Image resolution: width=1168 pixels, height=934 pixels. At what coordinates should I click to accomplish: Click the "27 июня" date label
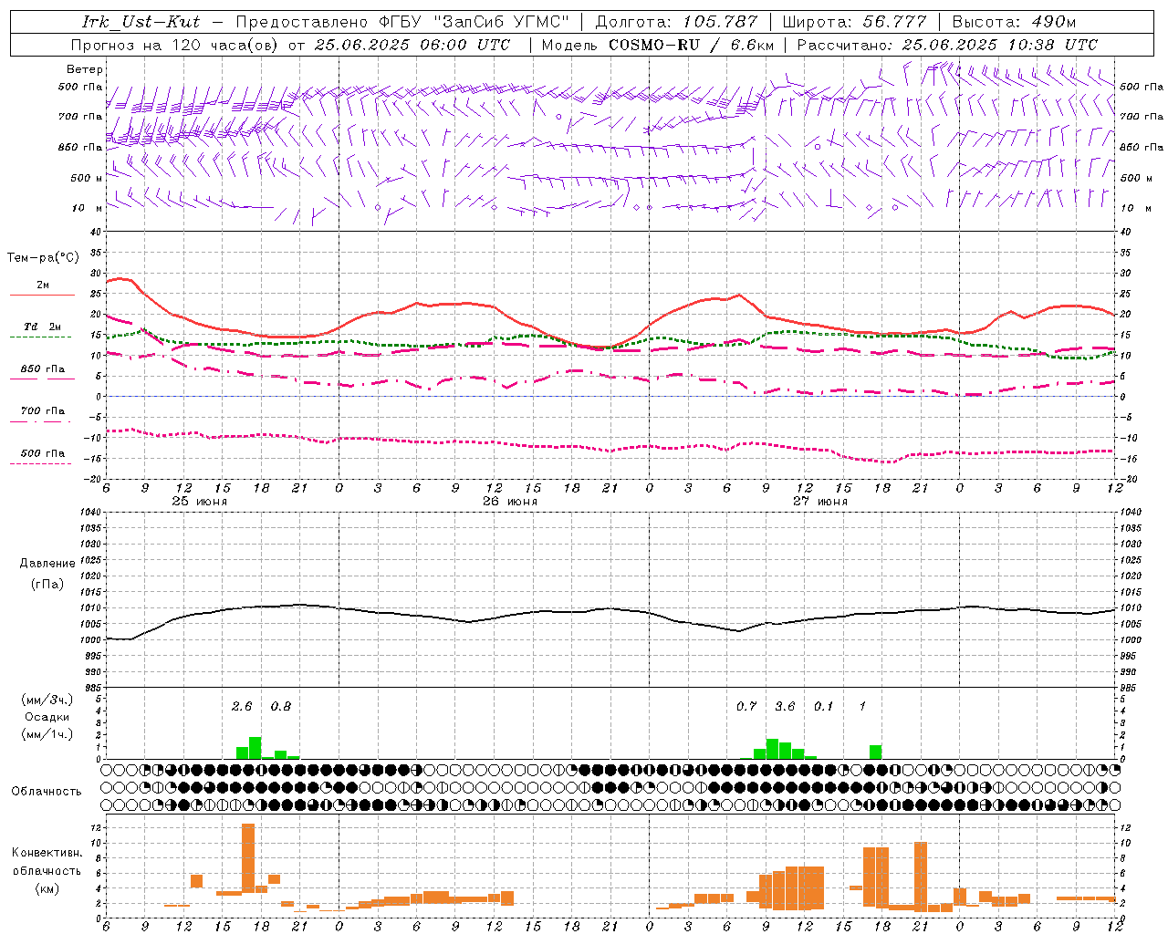[820, 502]
